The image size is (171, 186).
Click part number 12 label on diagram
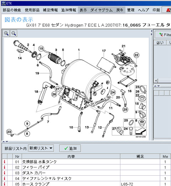pyautogui.click(x=100, y=127)
